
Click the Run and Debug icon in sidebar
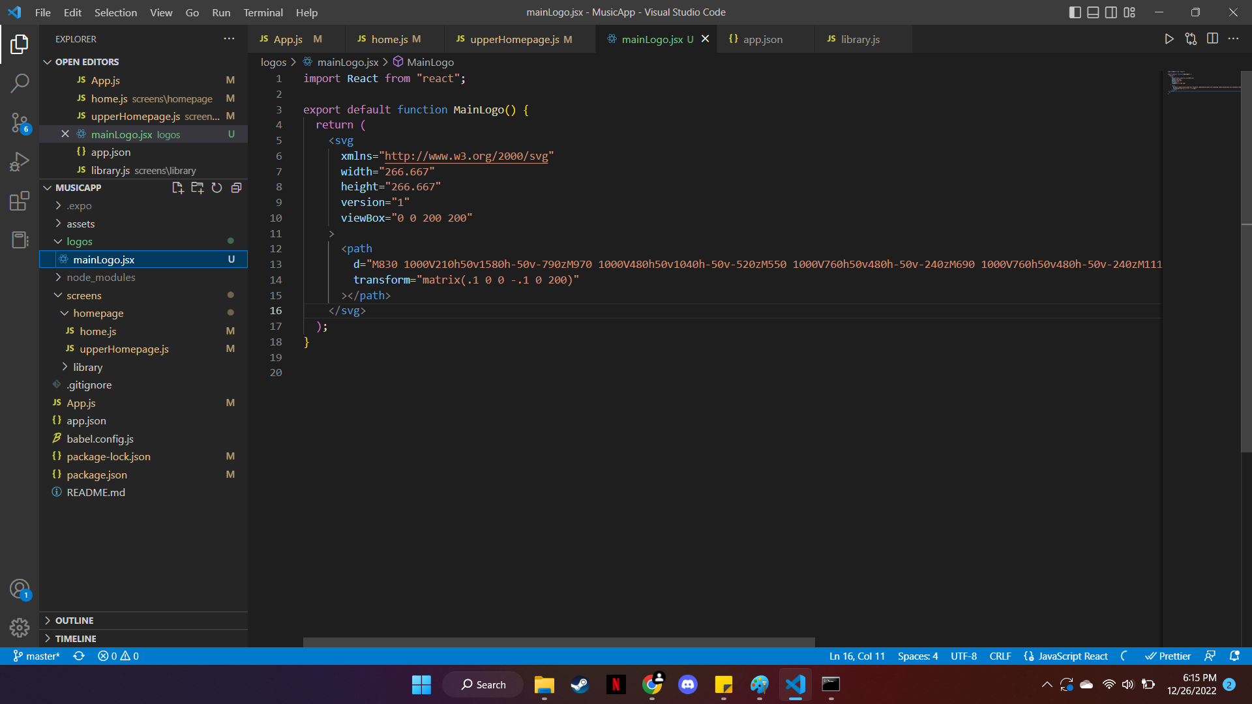click(19, 162)
